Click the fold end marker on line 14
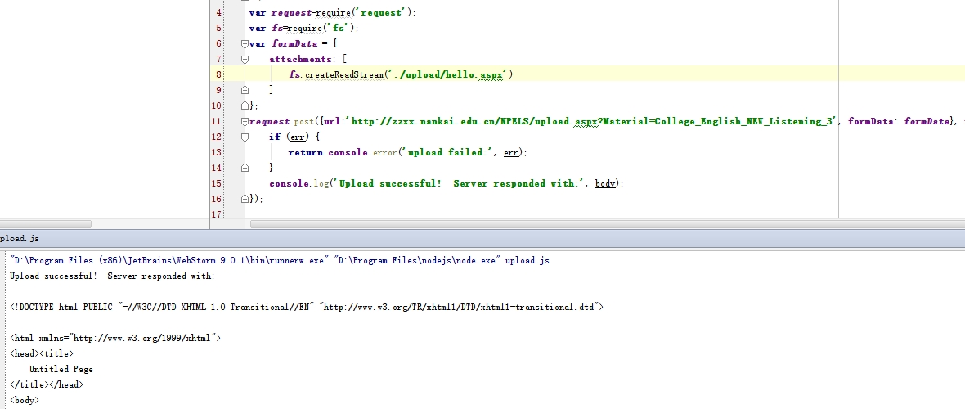The image size is (965, 409). (245, 168)
